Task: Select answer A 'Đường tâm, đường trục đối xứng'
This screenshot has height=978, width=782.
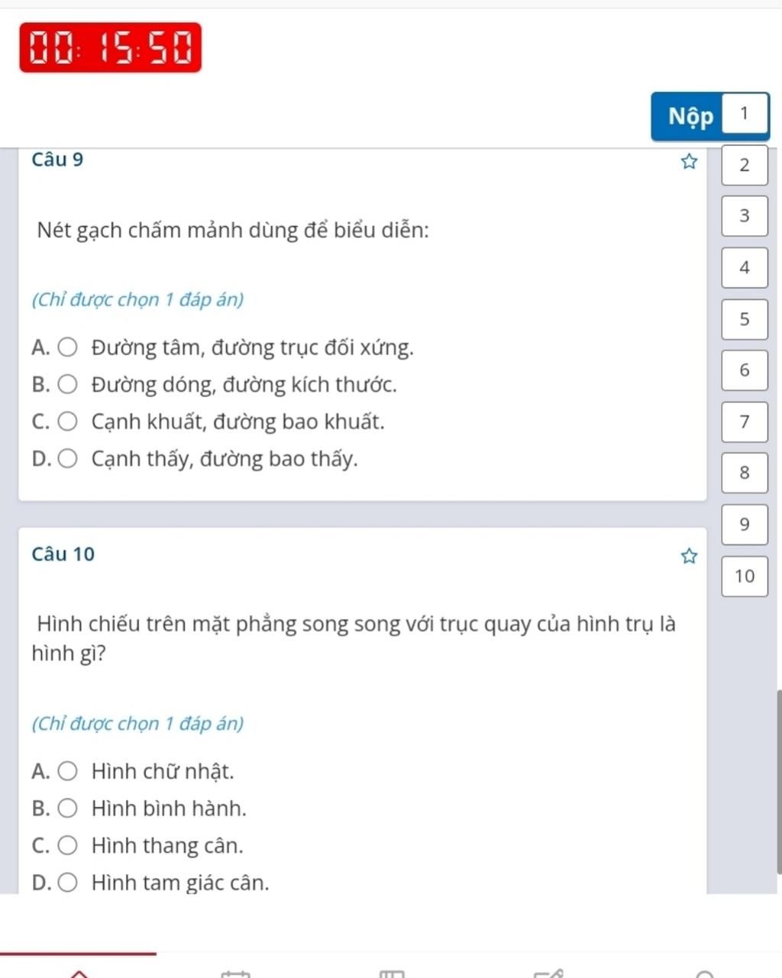Action: click(x=68, y=348)
